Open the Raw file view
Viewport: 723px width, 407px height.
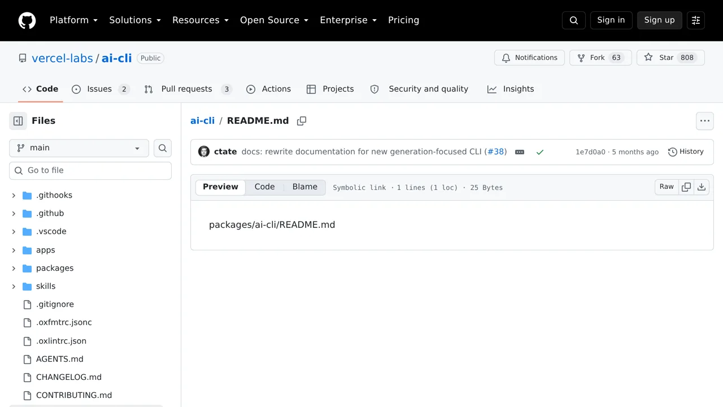667,187
